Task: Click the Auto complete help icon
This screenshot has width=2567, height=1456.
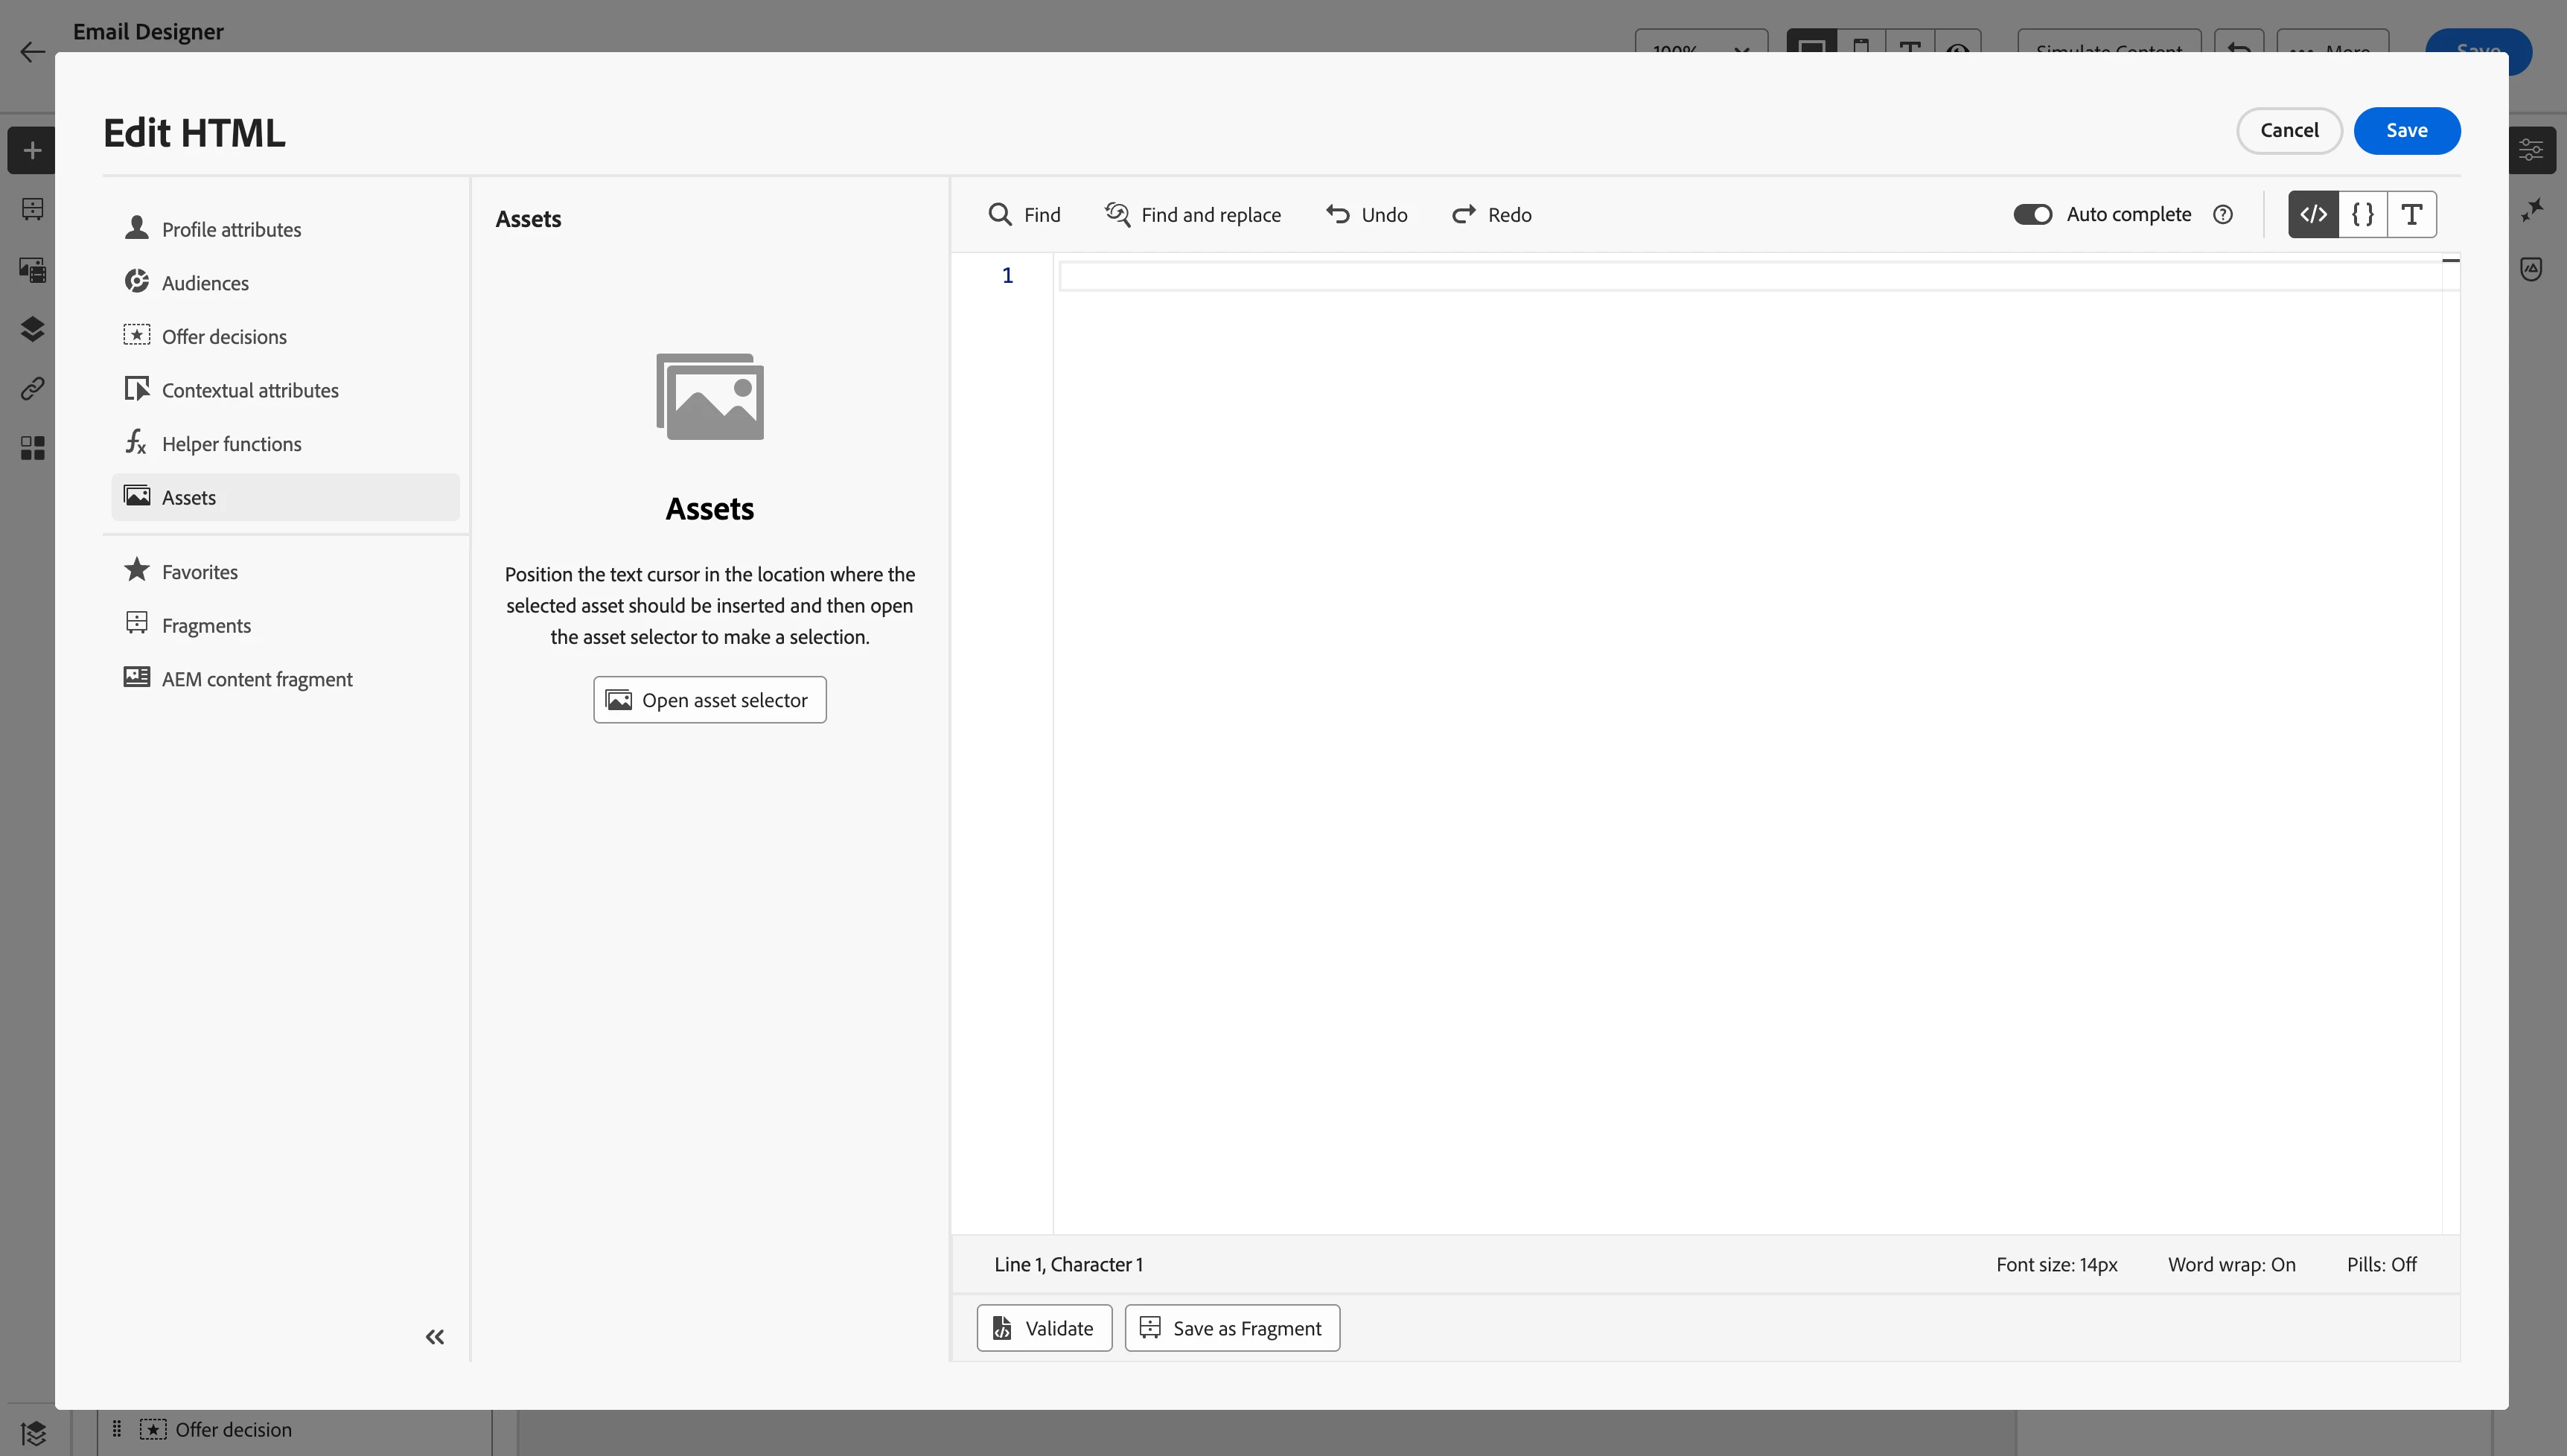Action: (2222, 214)
